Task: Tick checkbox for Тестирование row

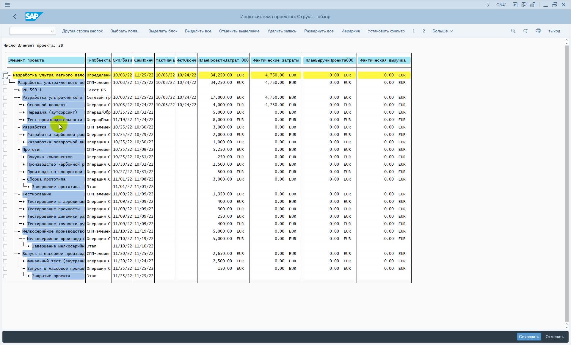Action: tap(5, 194)
